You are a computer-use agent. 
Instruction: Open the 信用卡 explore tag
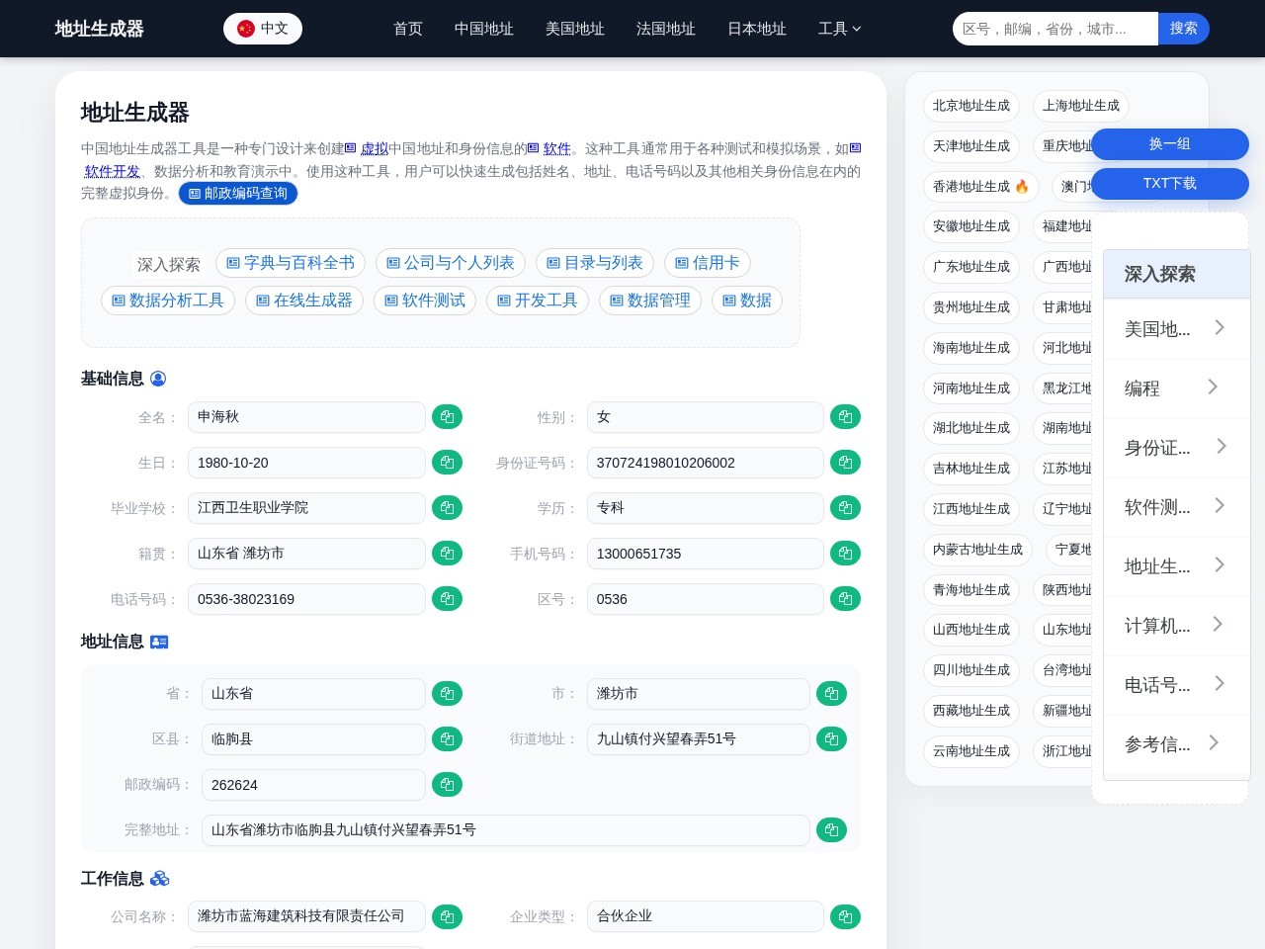(708, 263)
